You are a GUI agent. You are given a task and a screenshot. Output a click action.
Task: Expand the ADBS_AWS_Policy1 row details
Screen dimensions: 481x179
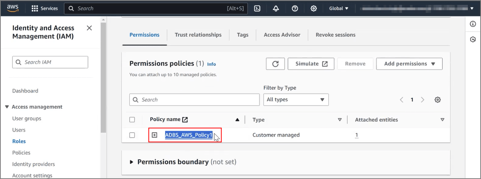(154, 135)
